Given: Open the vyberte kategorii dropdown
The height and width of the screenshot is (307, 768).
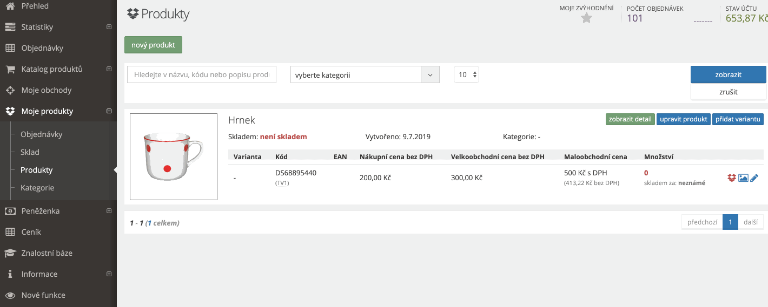Looking at the screenshot, I should pos(365,74).
